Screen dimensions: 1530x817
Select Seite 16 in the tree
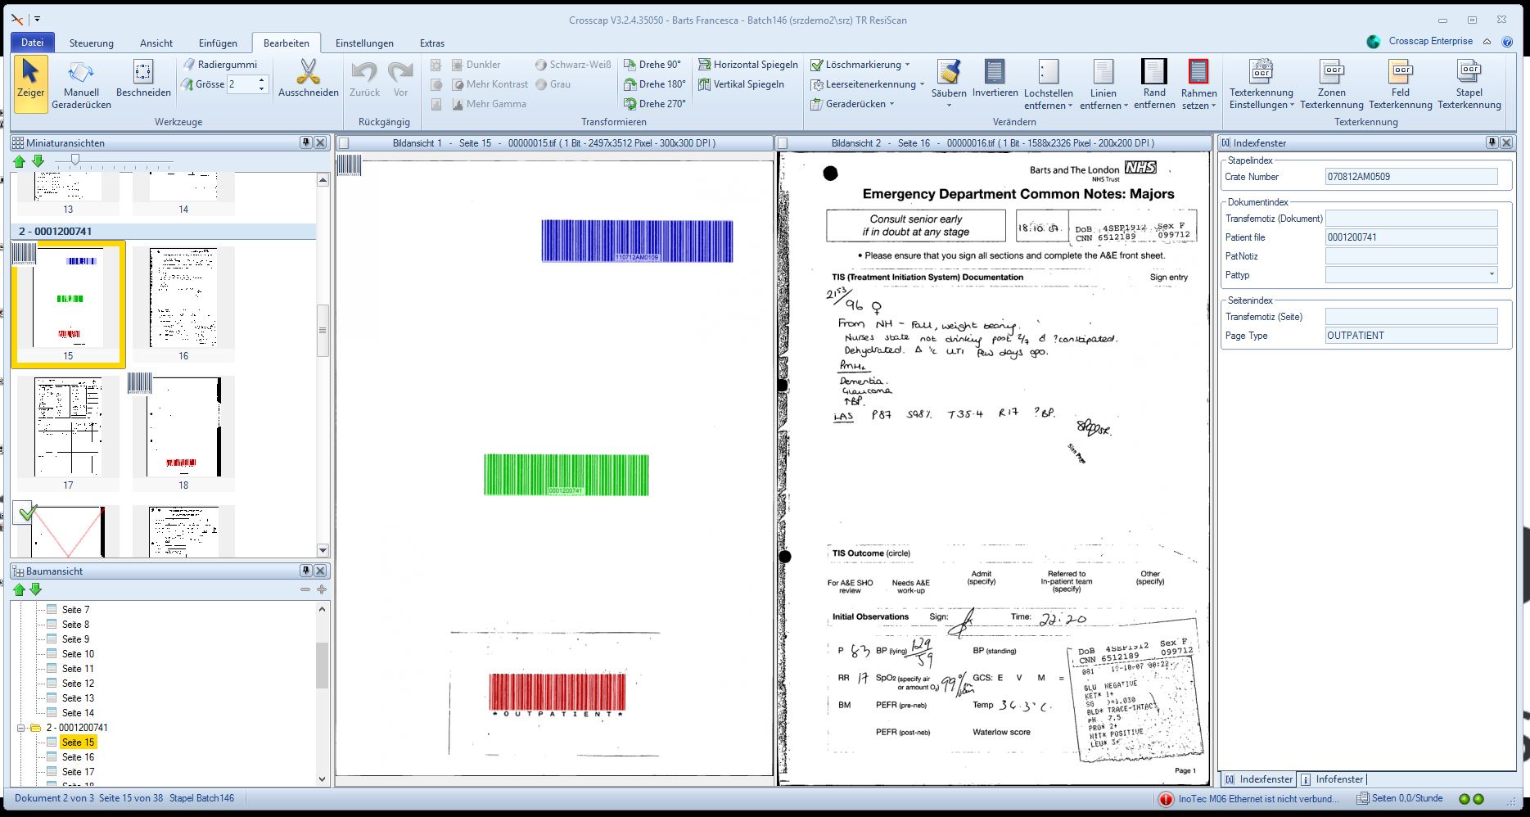coord(78,757)
